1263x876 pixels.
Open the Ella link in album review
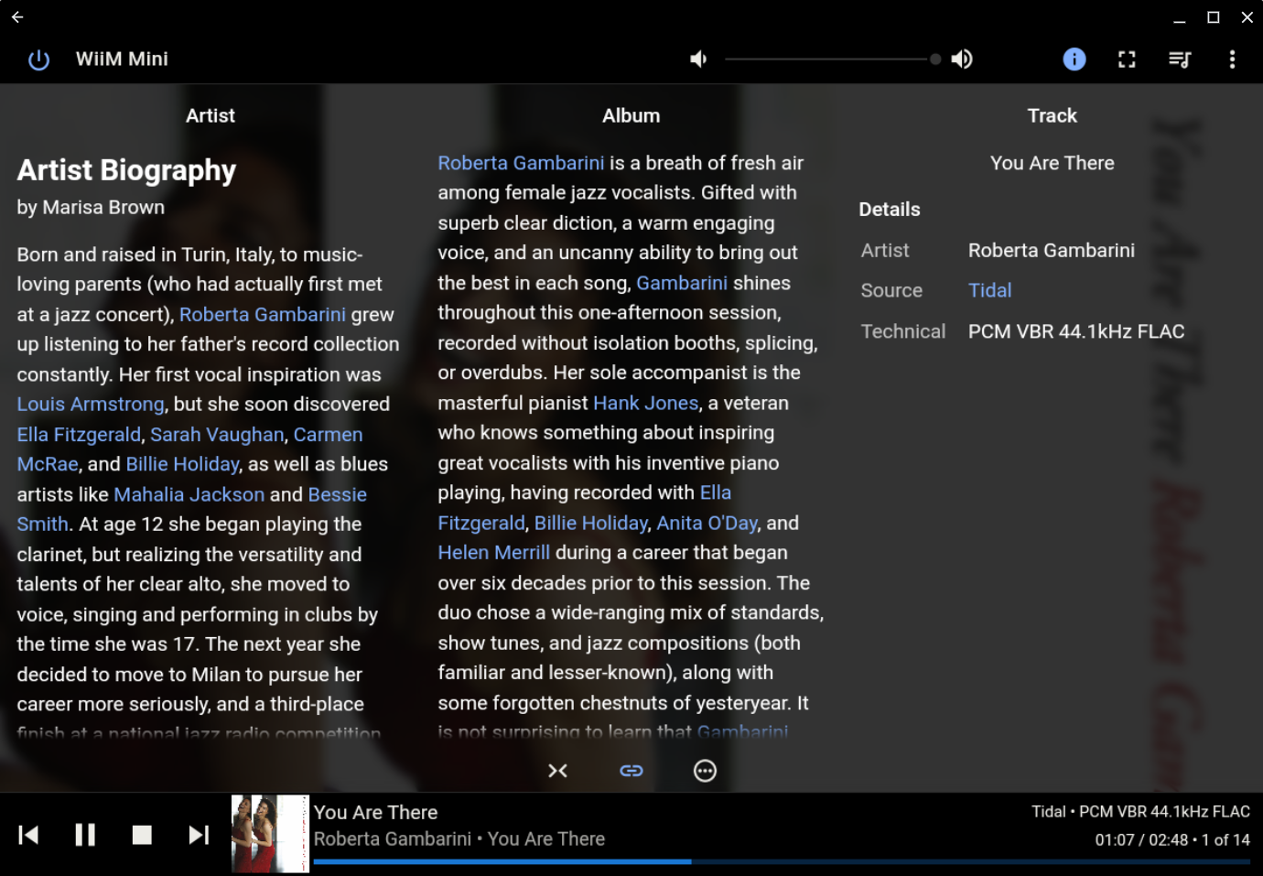[716, 492]
